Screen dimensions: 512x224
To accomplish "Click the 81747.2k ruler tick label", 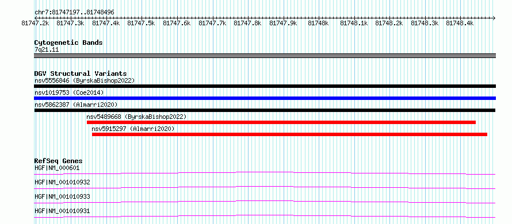I will click(x=35, y=23).
